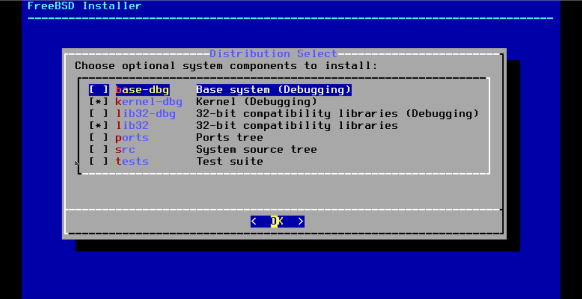This screenshot has width=582, height=299.
Task: Select the base-dbg list entry name
Action: (x=143, y=90)
